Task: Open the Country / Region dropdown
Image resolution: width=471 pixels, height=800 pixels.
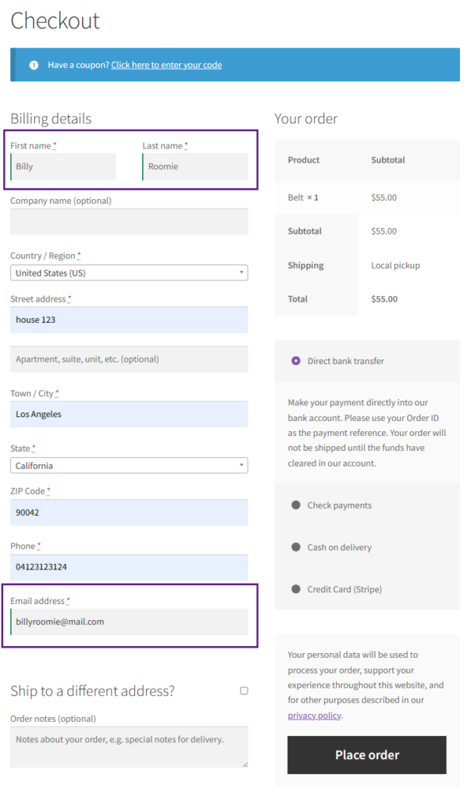Action: click(129, 273)
